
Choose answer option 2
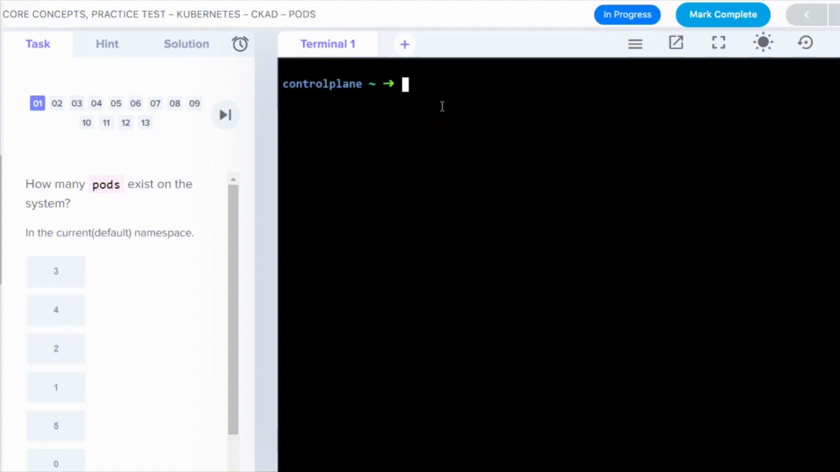point(56,348)
